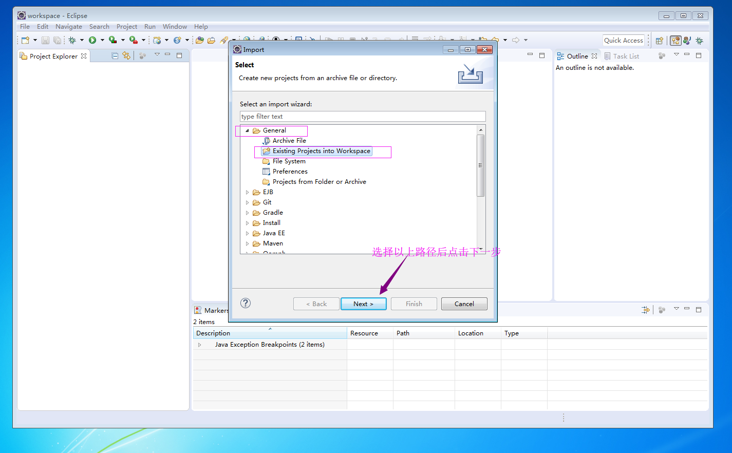This screenshot has height=453, width=732.
Task: Click the Open Type folder icon
Action: point(200,40)
